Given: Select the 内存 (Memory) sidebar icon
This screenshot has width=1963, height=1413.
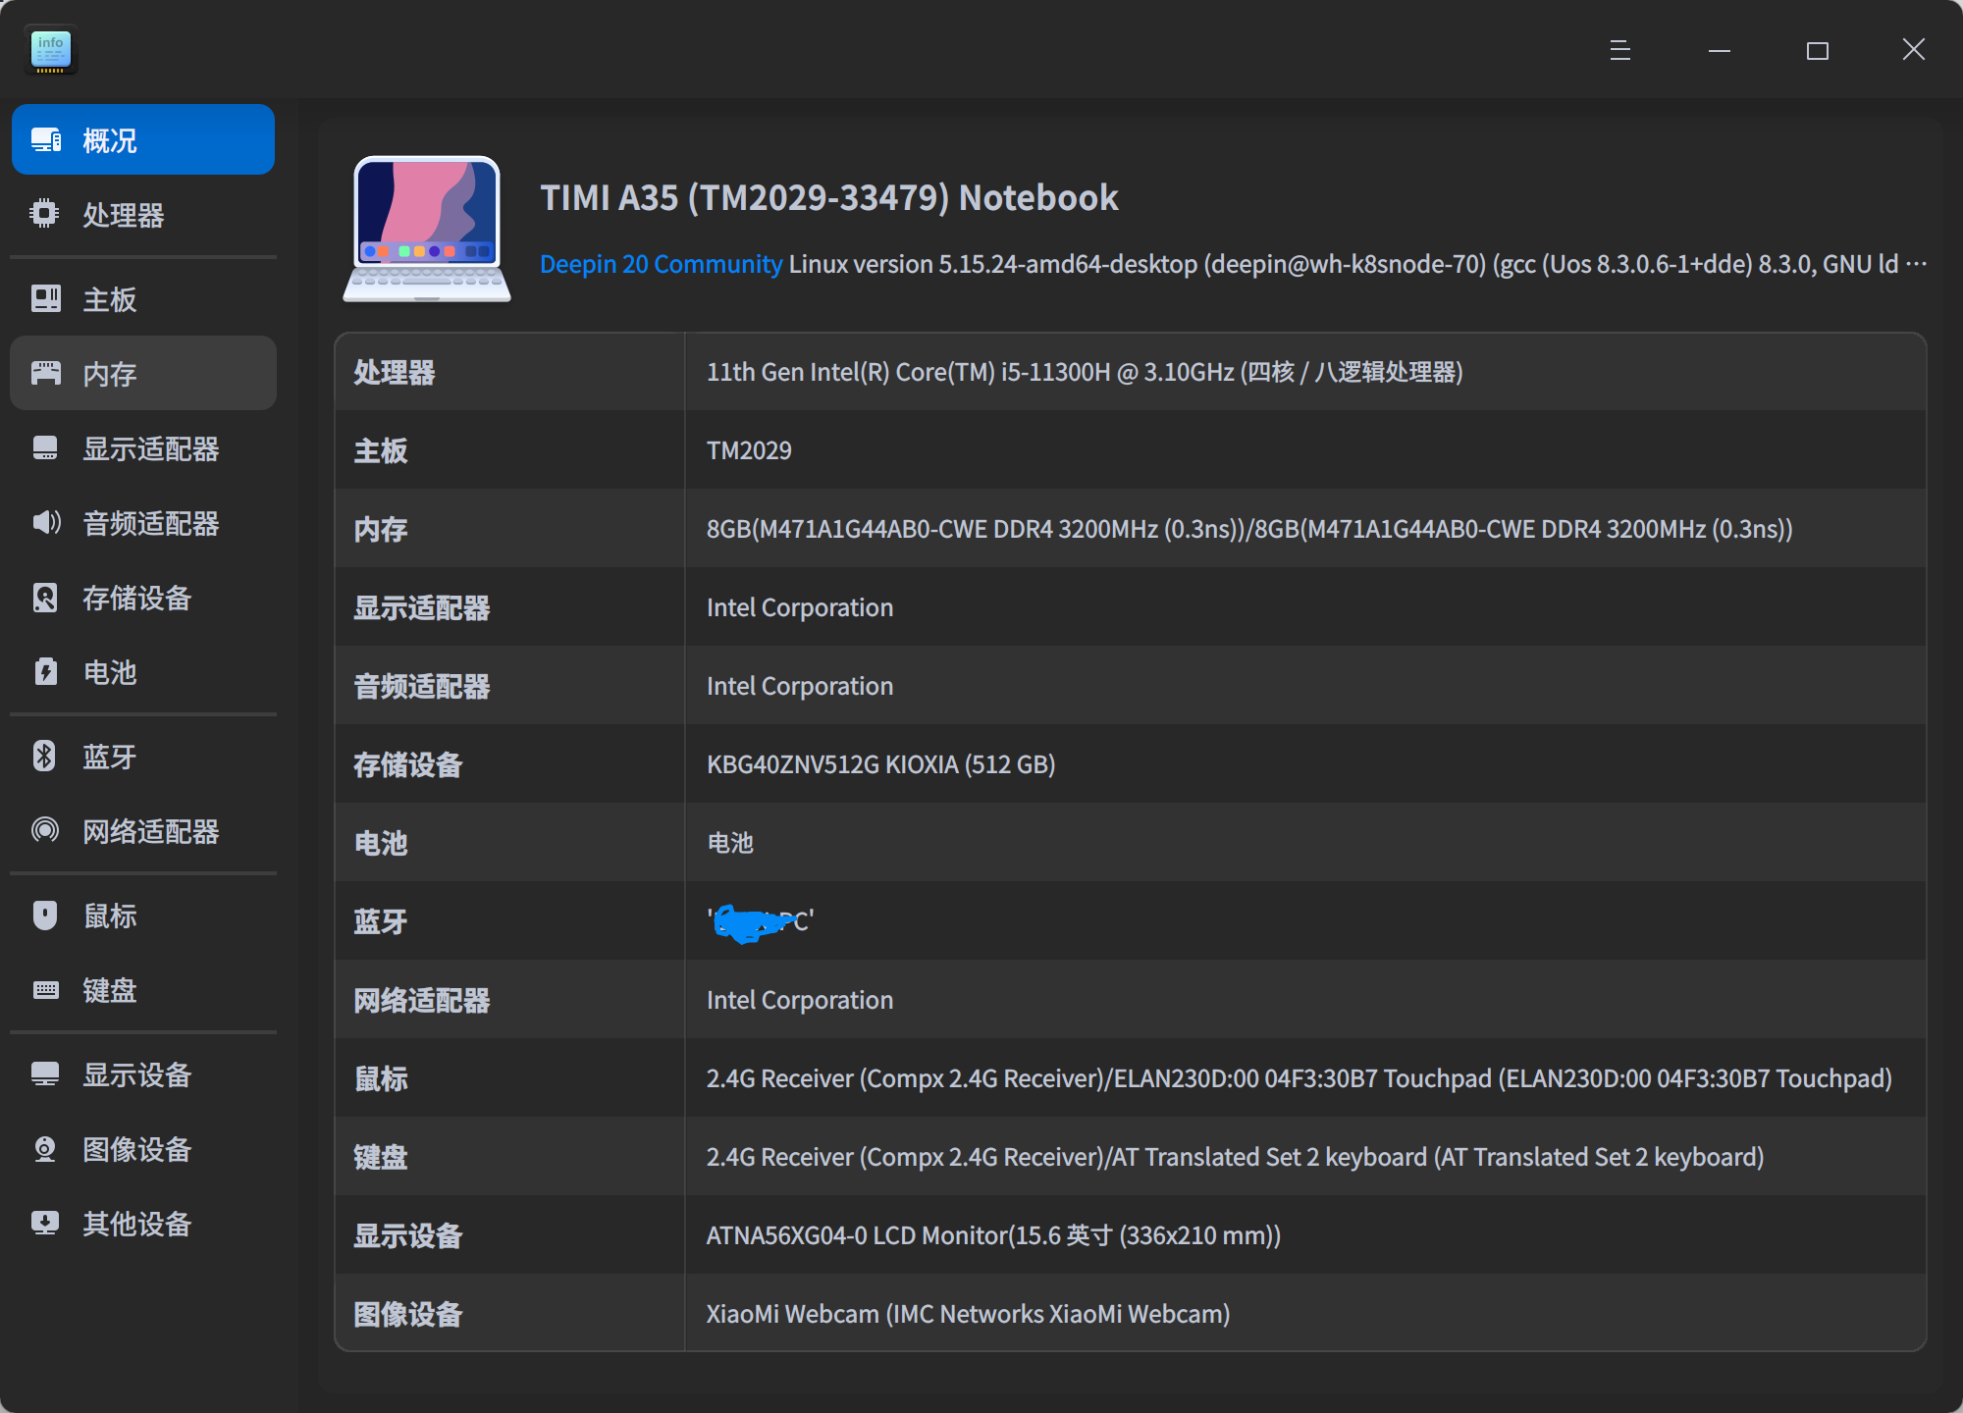Looking at the screenshot, I should pos(45,373).
